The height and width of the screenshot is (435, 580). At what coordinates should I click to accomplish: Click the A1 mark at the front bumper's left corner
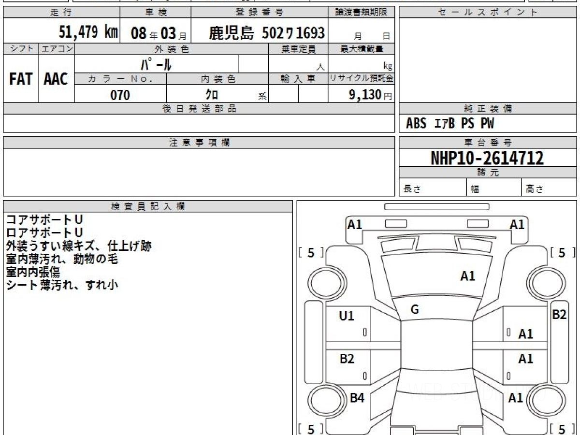[355, 224]
